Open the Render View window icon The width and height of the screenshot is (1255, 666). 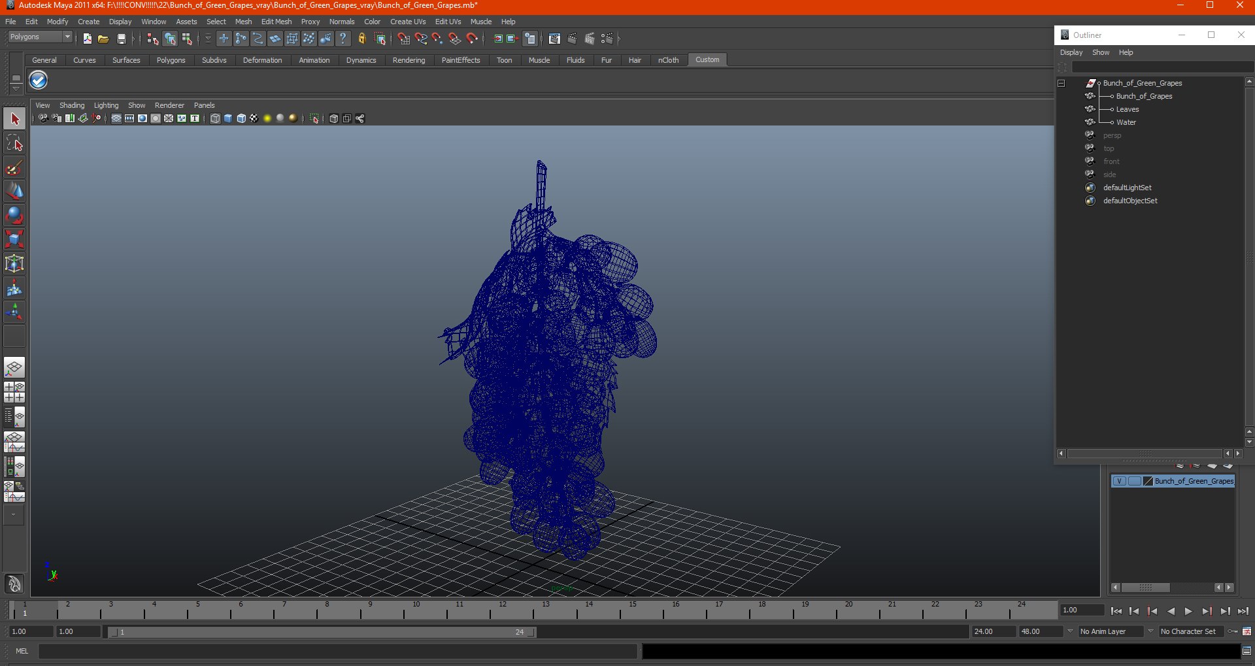pyautogui.click(x=554, y=39)
